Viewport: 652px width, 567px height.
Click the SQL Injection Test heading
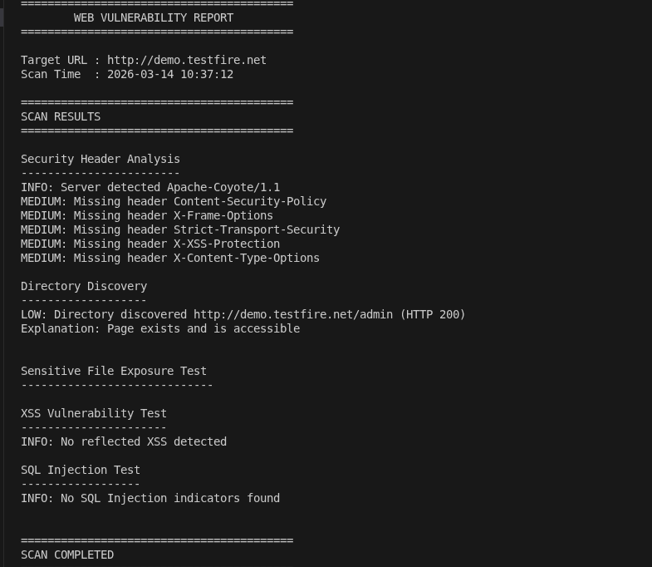pyautogui.click(x=80, y=470)
